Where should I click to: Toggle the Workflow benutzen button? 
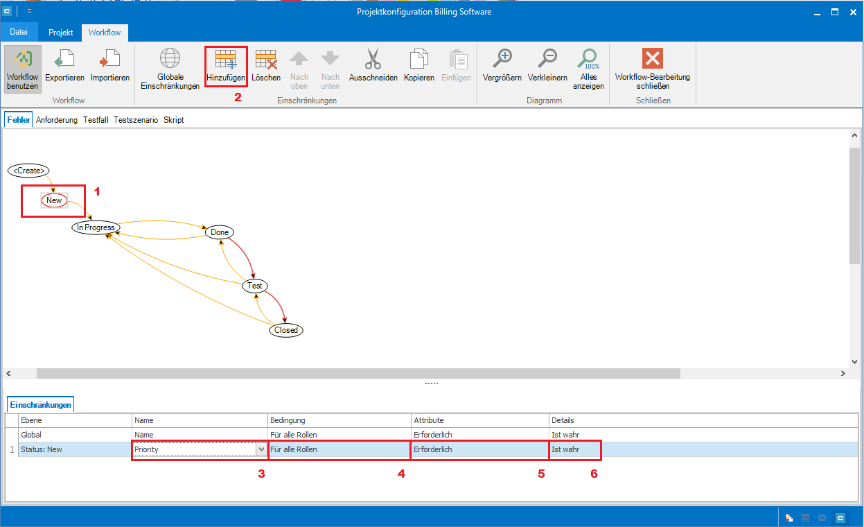point(23,69)
